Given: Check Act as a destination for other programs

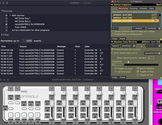Looking at the screenshot, I should point(6,30).
